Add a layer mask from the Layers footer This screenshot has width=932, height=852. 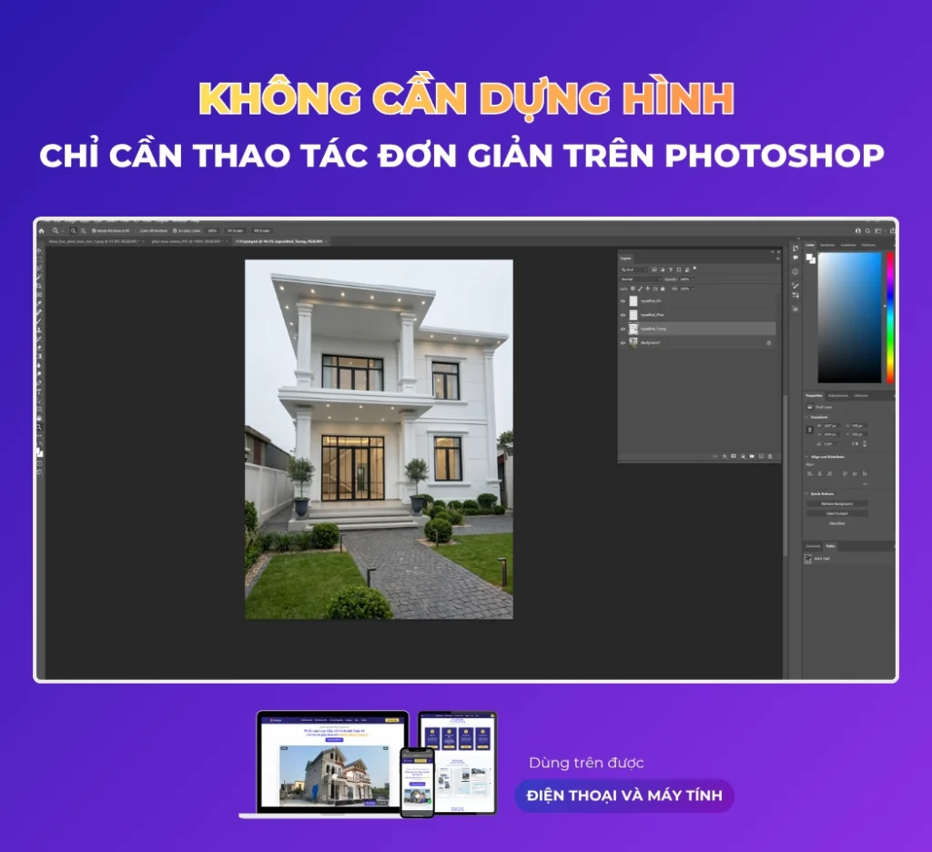[x=734, y=456]
